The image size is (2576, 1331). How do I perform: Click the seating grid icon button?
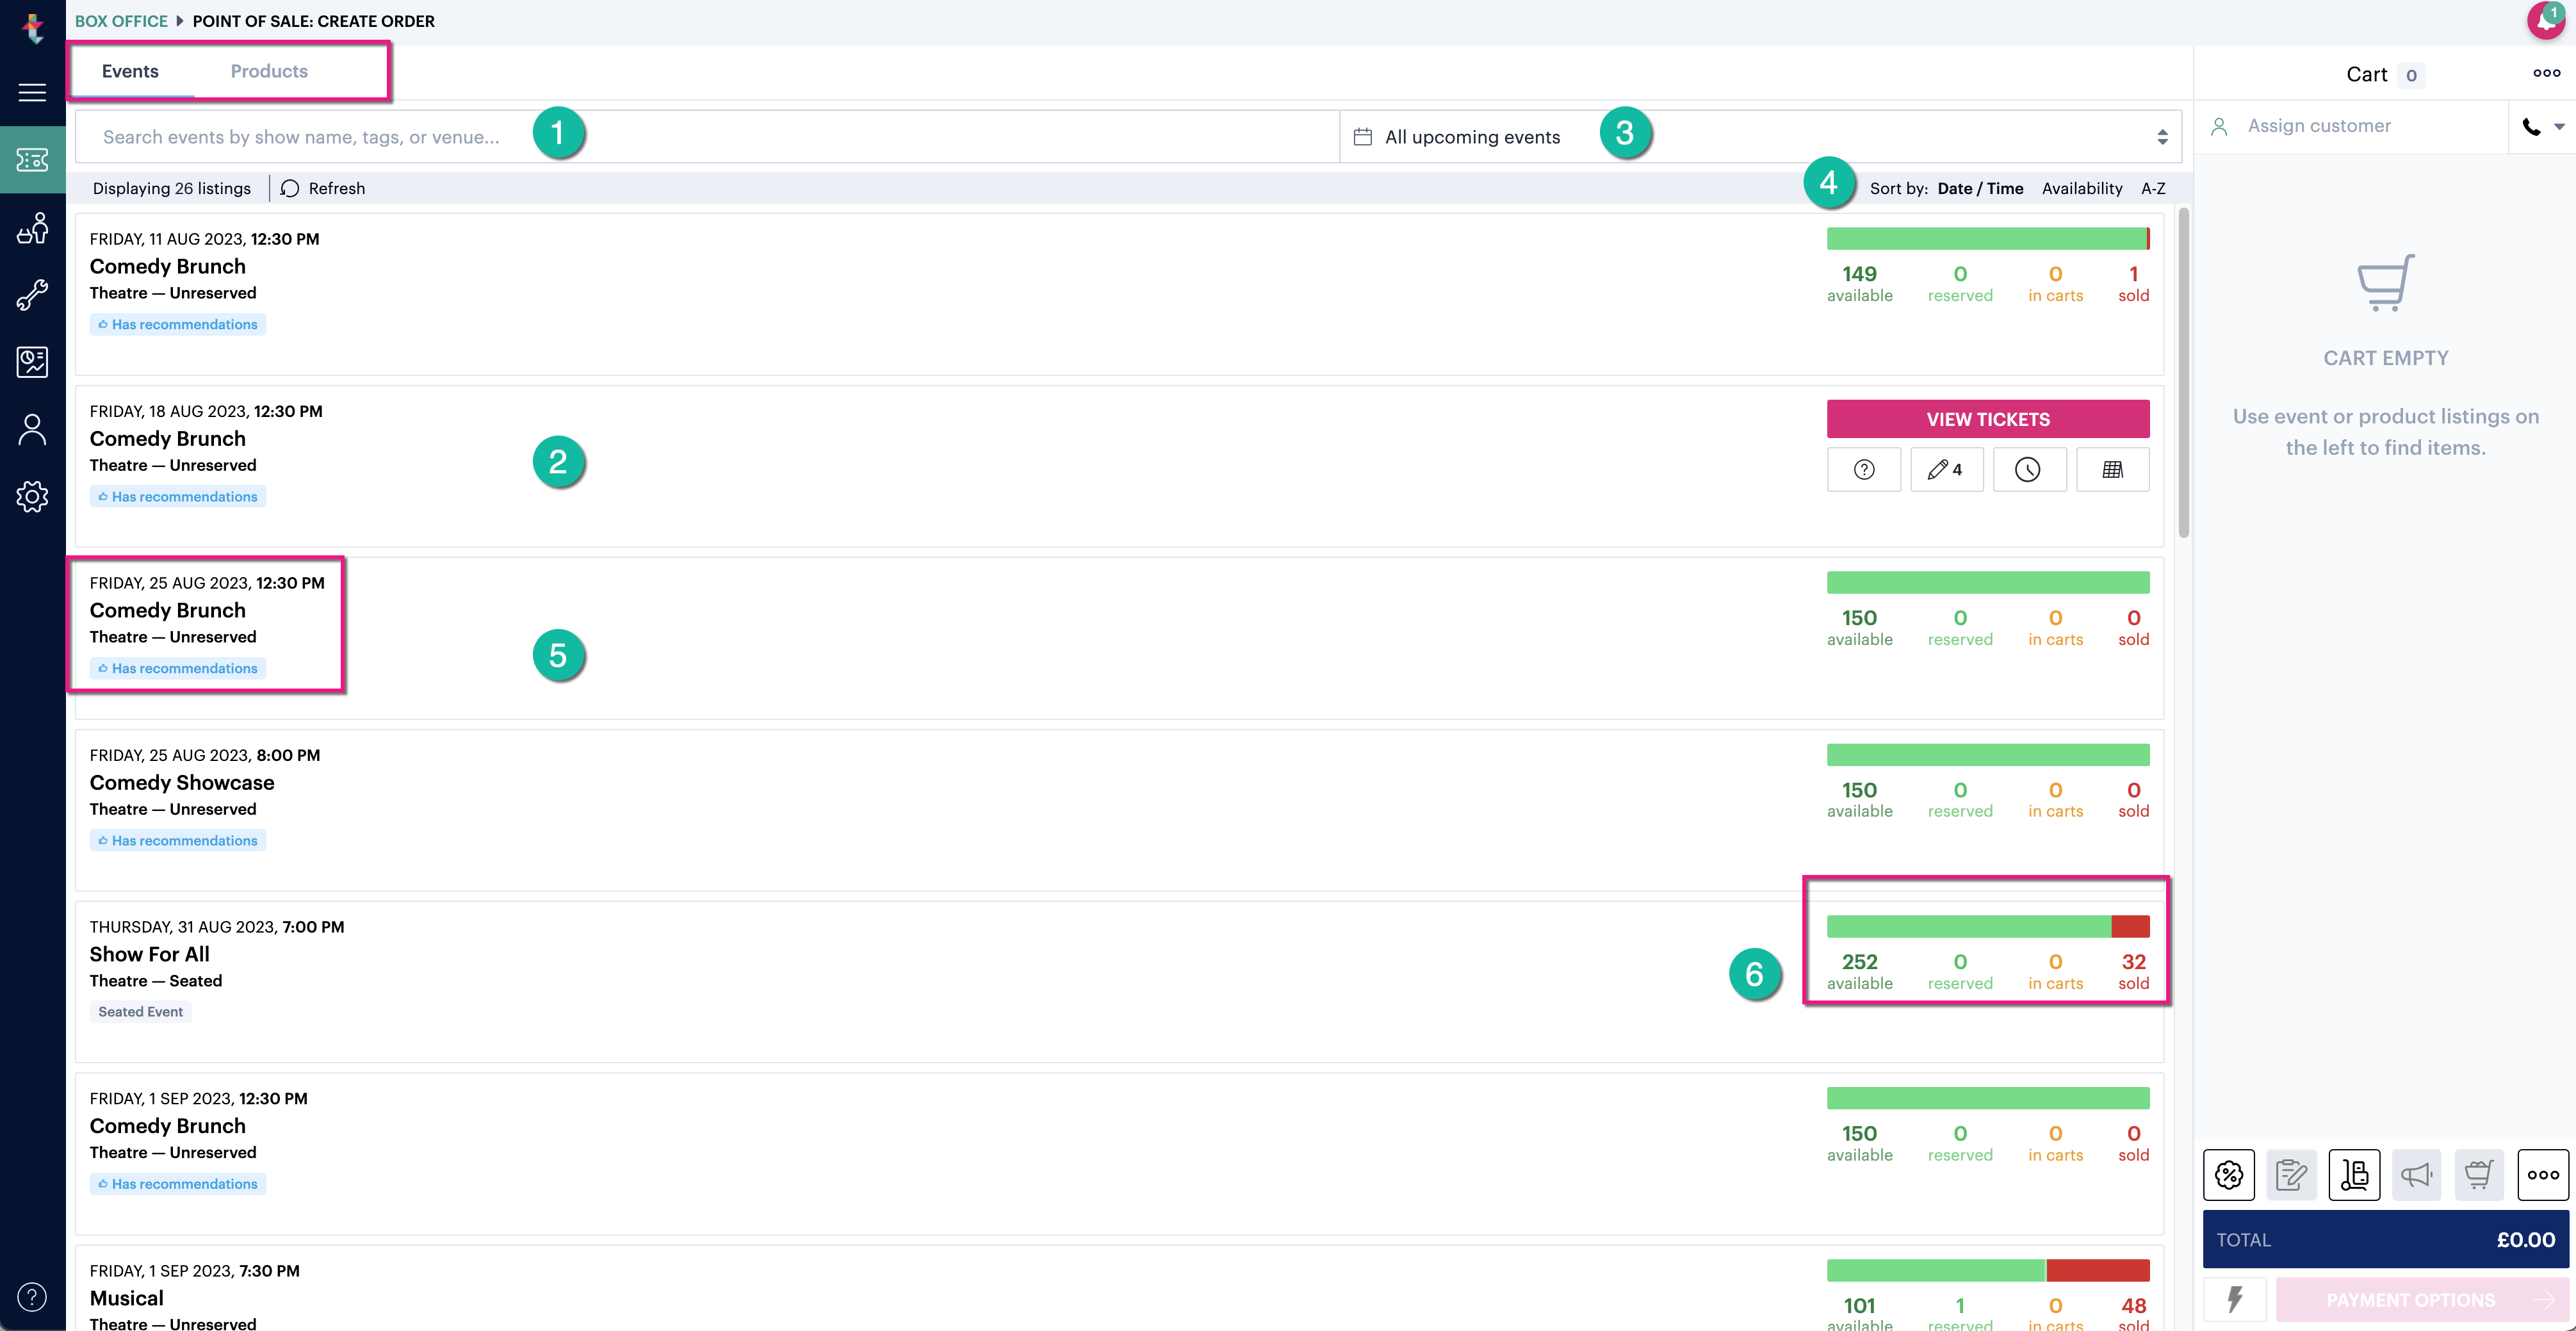click(x=2113, y=470)
